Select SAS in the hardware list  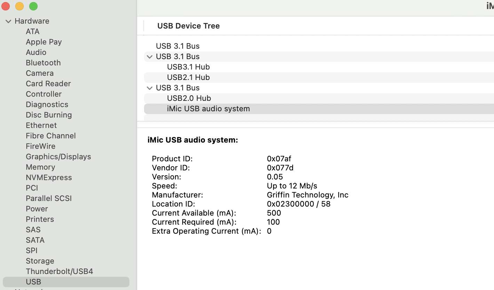click(33, 229)
